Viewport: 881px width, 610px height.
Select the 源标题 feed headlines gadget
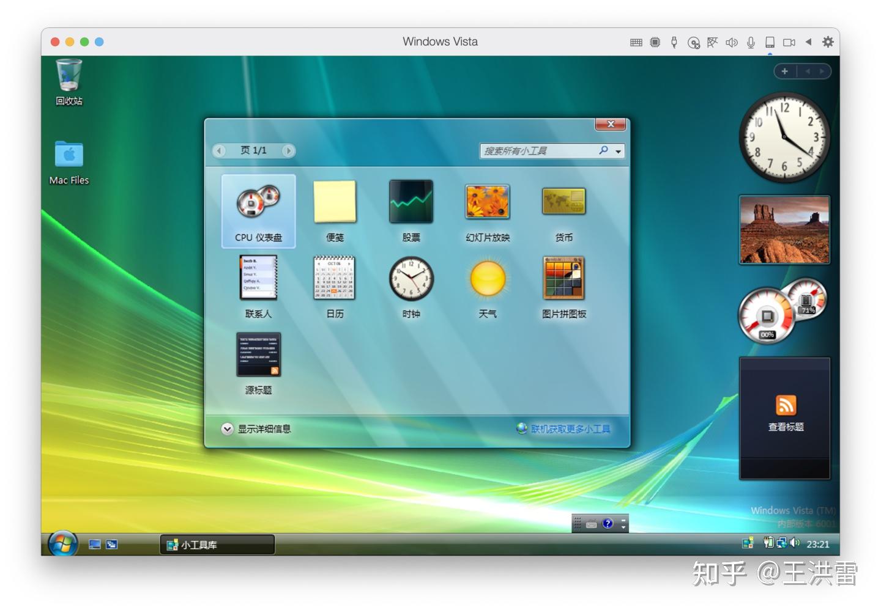tap(258, 364)
